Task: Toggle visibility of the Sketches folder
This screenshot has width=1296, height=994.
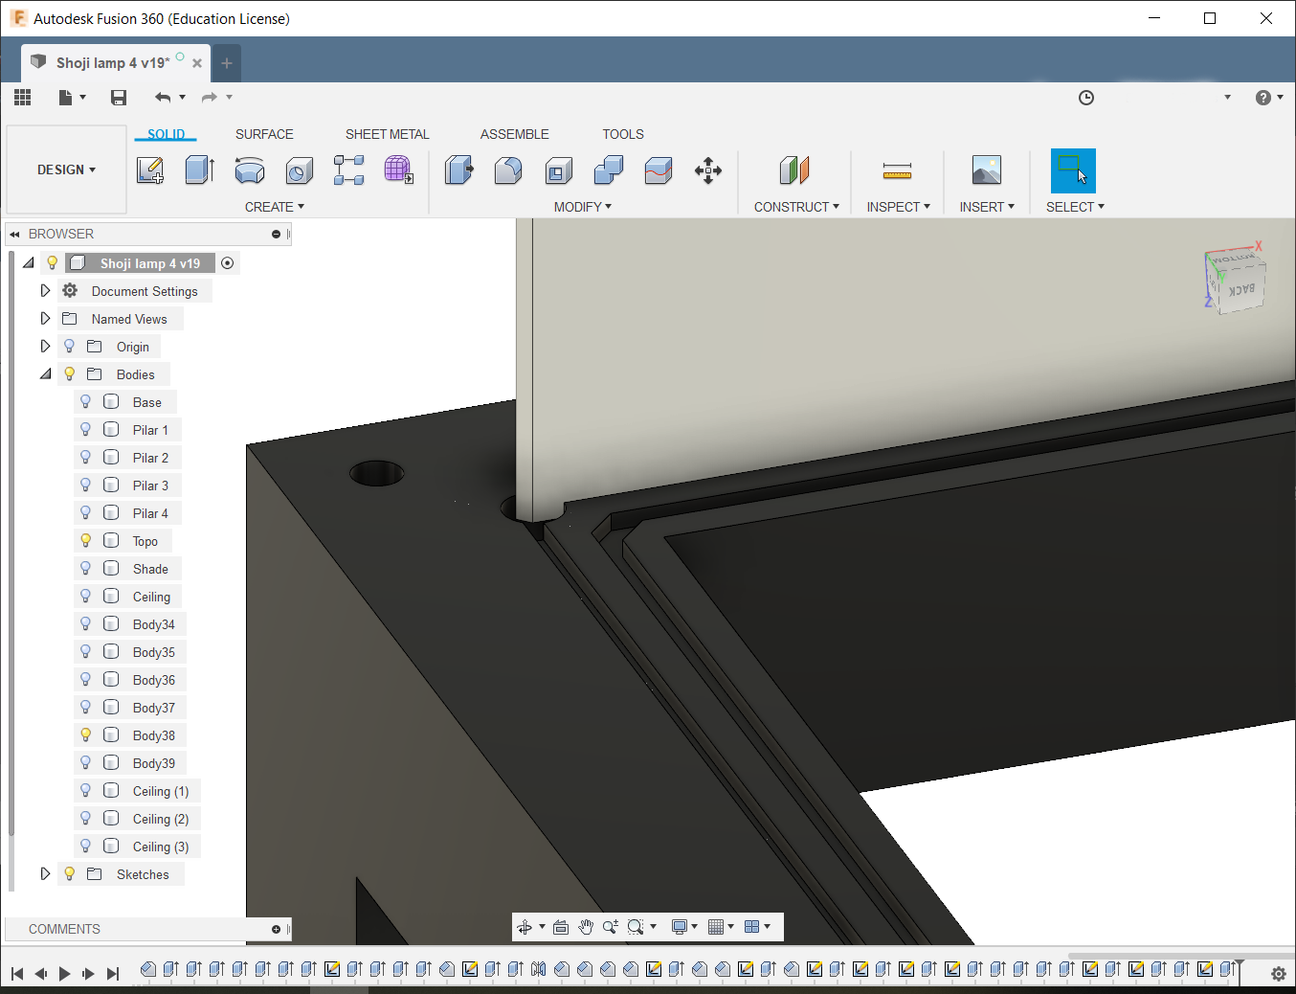Action: (x=70, y=874)
